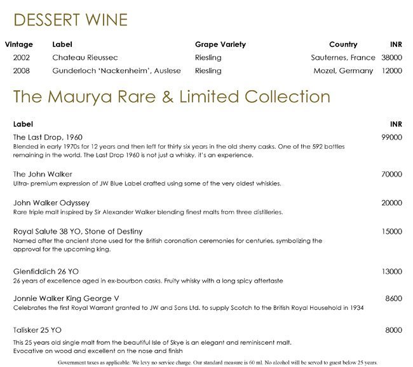Click the Grape Variety column header
Viewport: 413px width, 367px height.
pos(220,45)
